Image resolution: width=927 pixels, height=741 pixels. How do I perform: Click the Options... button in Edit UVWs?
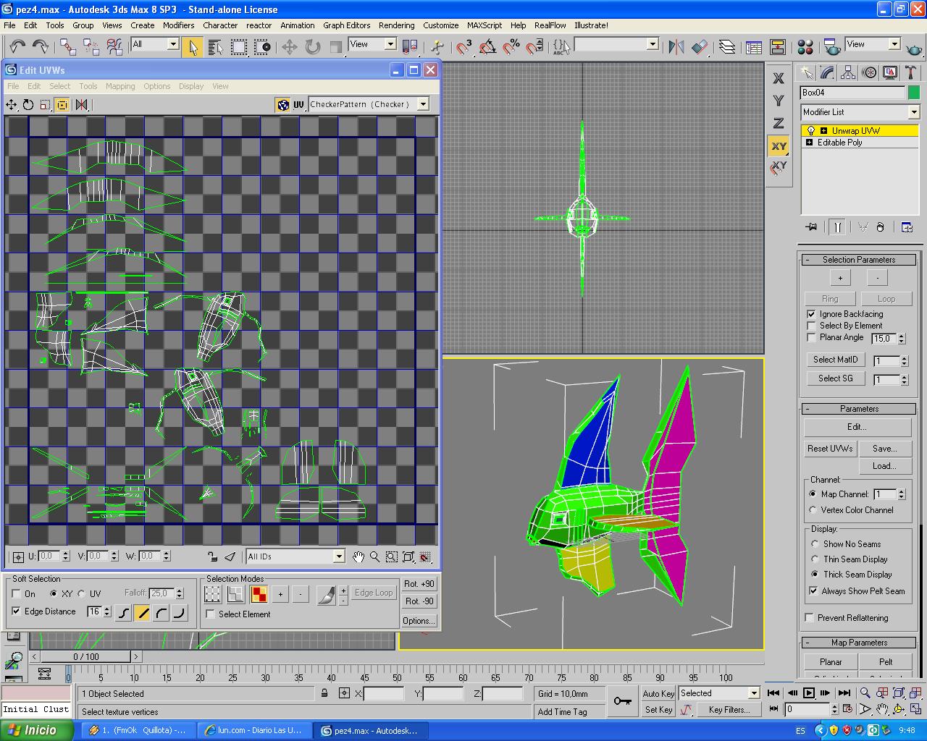click(x=419, y=621)
